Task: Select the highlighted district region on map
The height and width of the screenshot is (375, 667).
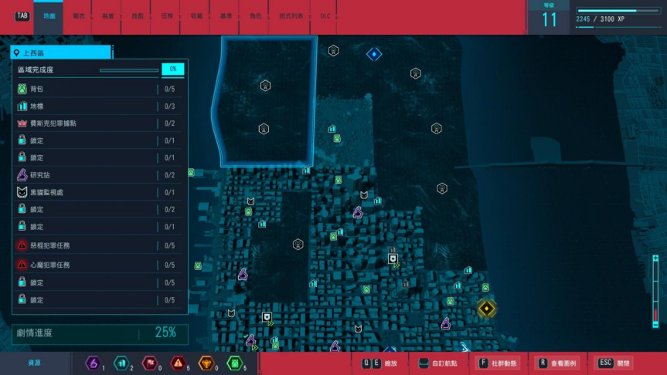Action: click(x=265, y=101)
